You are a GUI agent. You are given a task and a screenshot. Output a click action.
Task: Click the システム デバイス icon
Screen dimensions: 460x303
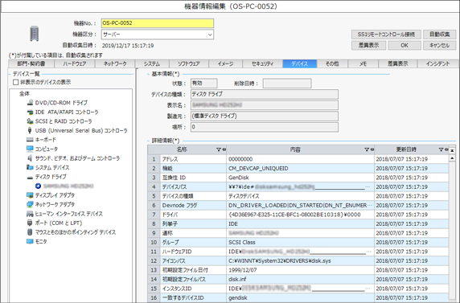(x=30, y=167)
